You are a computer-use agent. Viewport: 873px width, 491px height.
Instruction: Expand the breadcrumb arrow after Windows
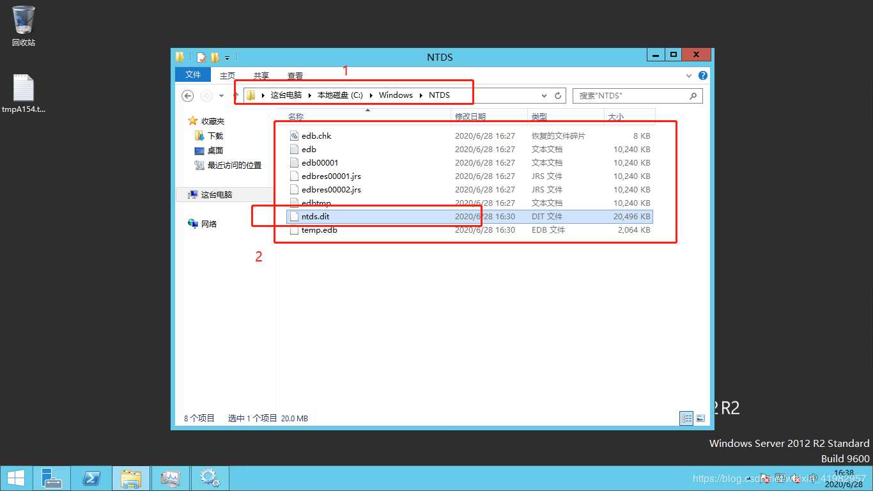click(x=421, y=95)
